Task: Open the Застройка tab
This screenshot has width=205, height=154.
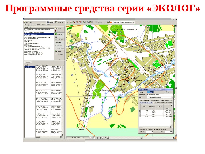Action: point(32,25)
